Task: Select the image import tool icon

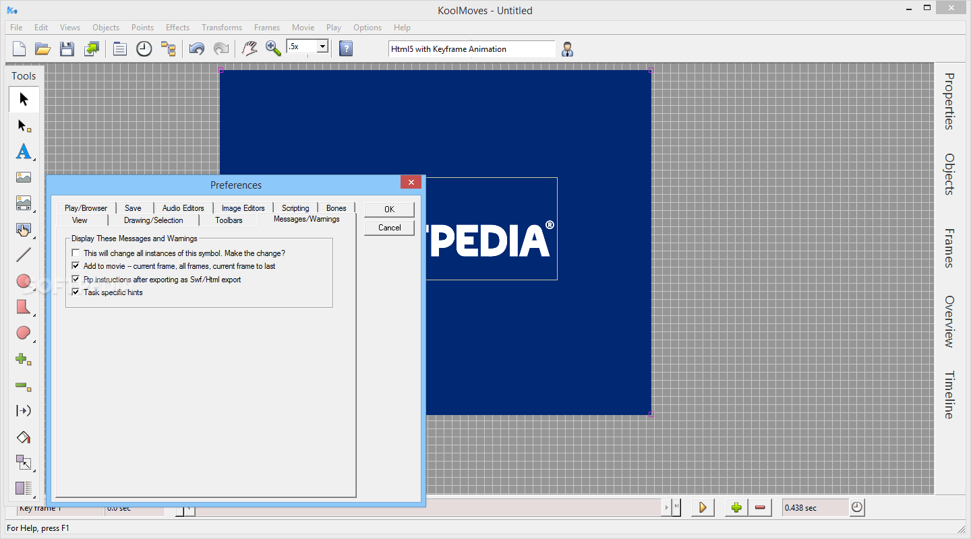Action: pos(24,178)
